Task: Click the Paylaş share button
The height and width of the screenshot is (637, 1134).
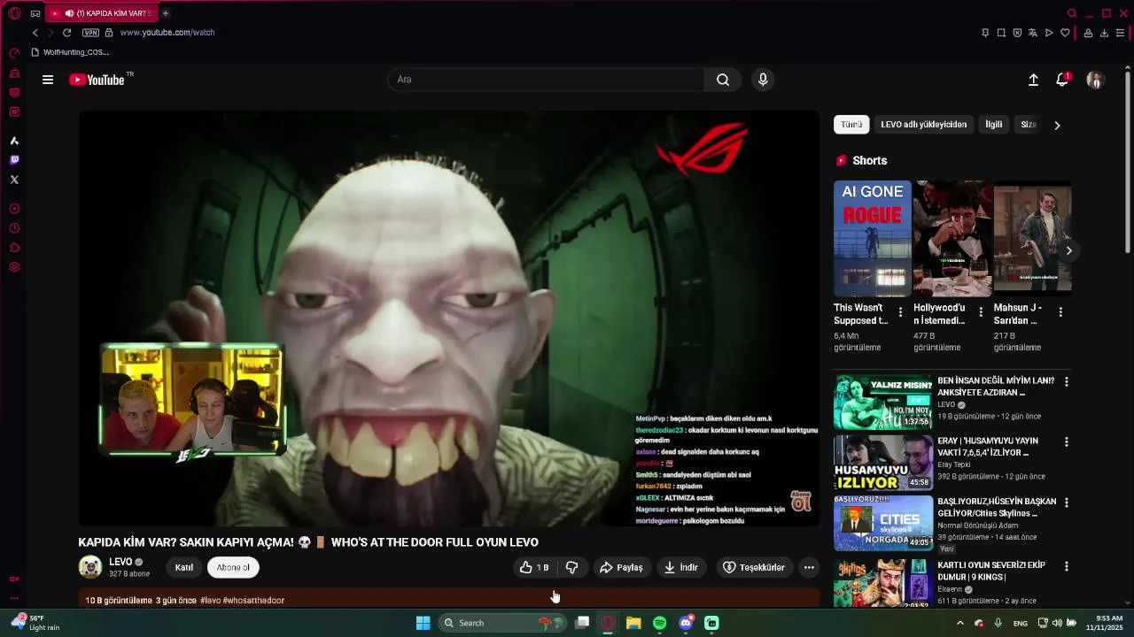Action: 621,567
